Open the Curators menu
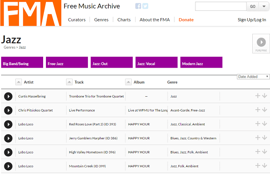This screenshot has height=174, width=270. 77,20
